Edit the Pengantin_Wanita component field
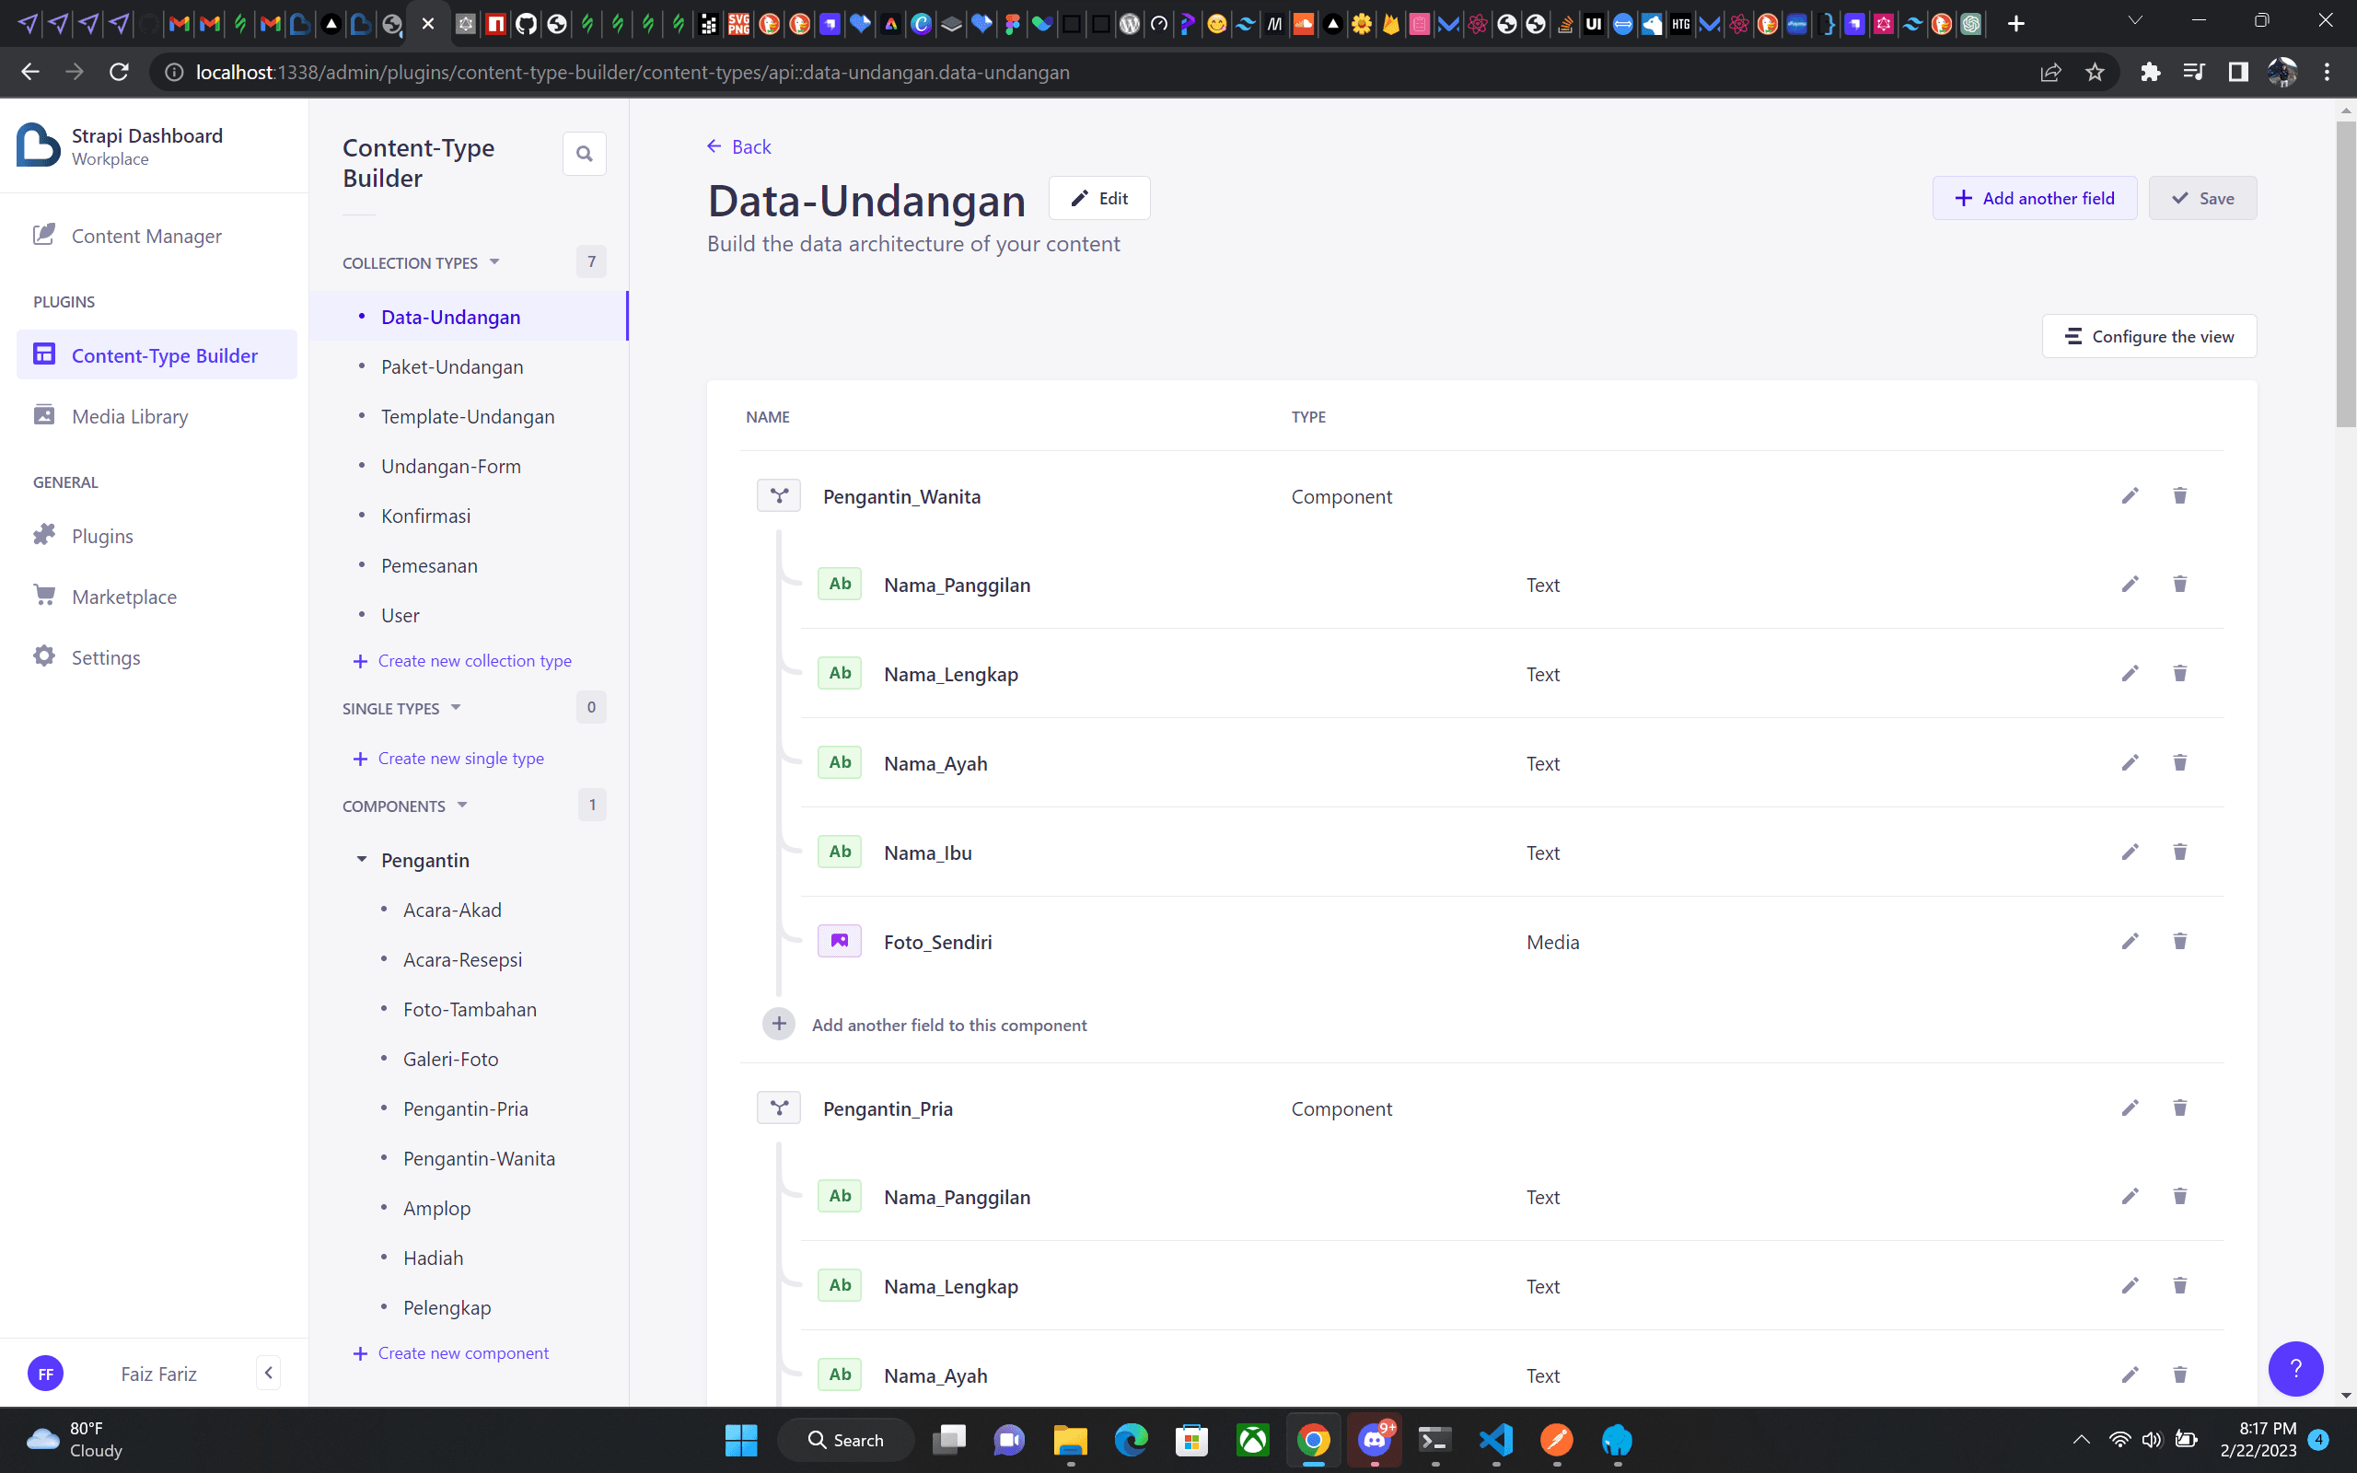This screenshot has height=1473, width=2357. [2131, 496]
